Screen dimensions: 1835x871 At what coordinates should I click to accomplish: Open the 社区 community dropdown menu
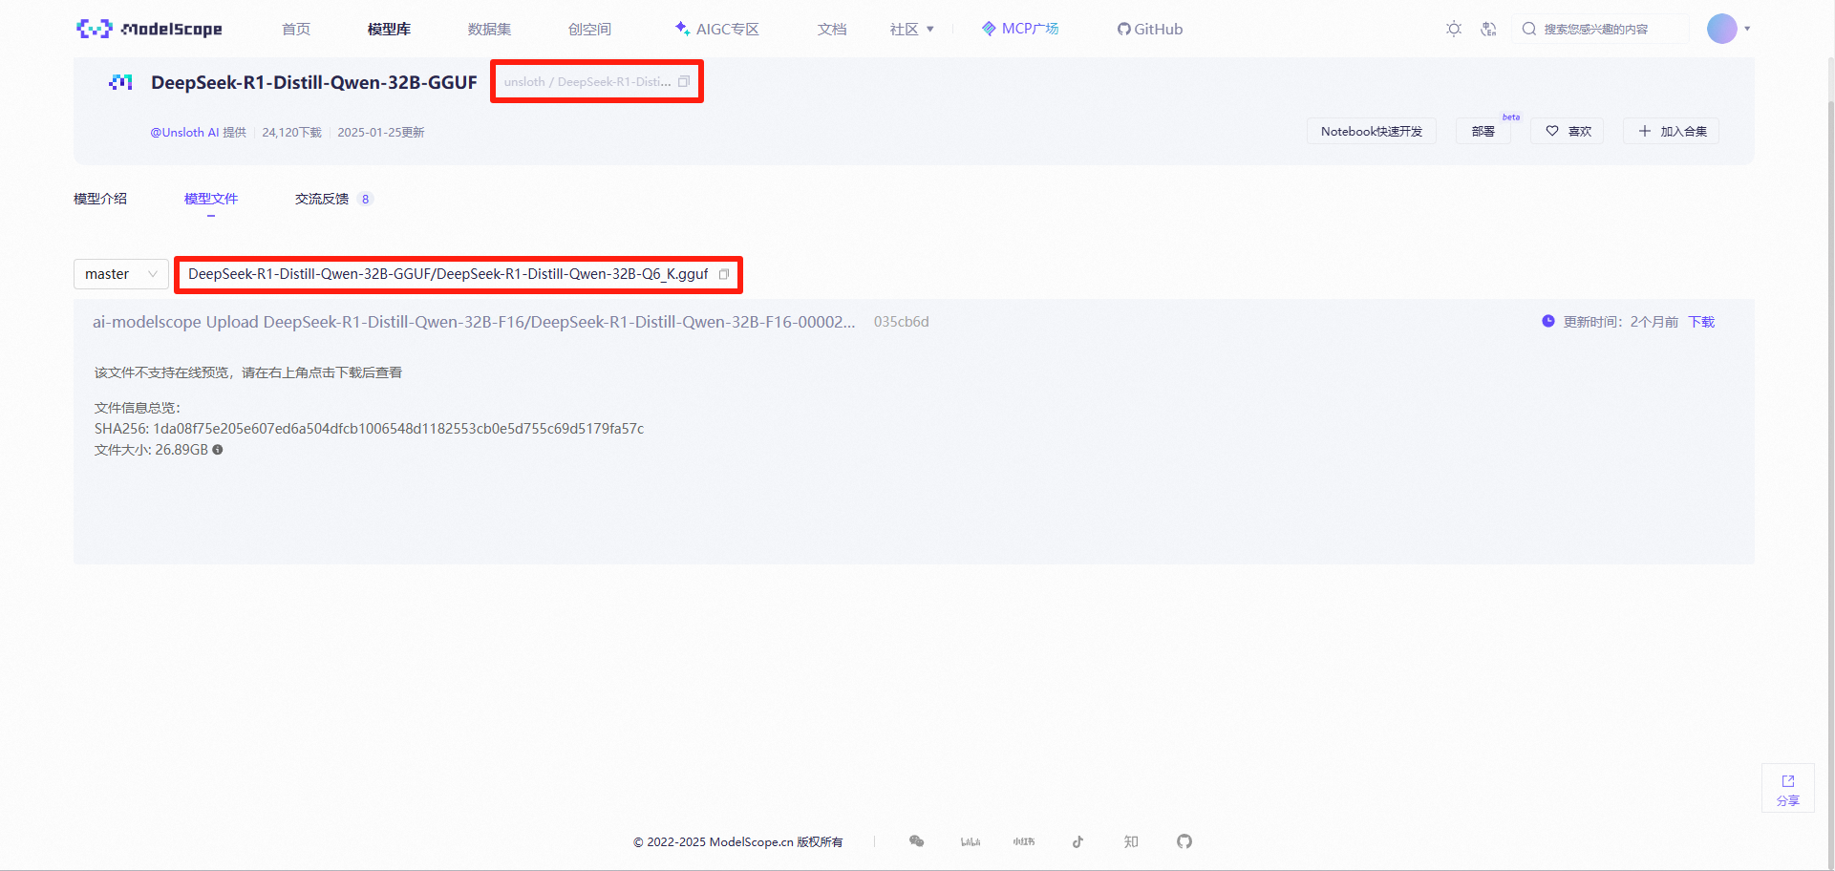click(x=911, y=29)
